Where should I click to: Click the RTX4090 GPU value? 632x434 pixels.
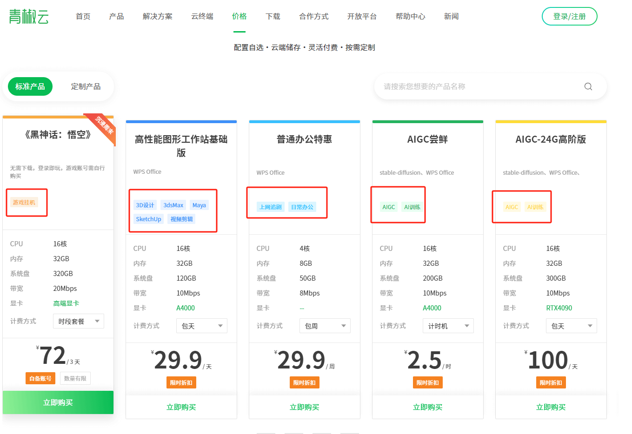[x=559, y=308]
